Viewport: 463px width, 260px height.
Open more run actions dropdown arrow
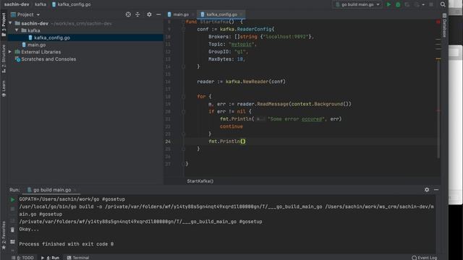coord(423,4)
